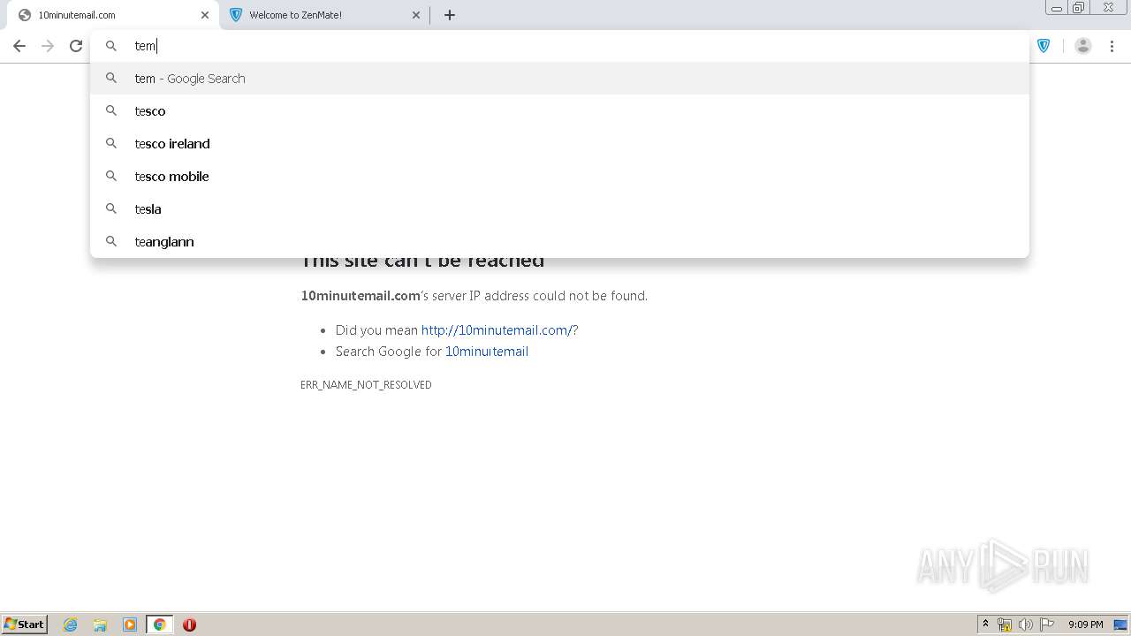Launch Internet Explorer from the taskbar
Image resolution: width=1131 pixels, height=636 pixels.
[x=71, y=625]
